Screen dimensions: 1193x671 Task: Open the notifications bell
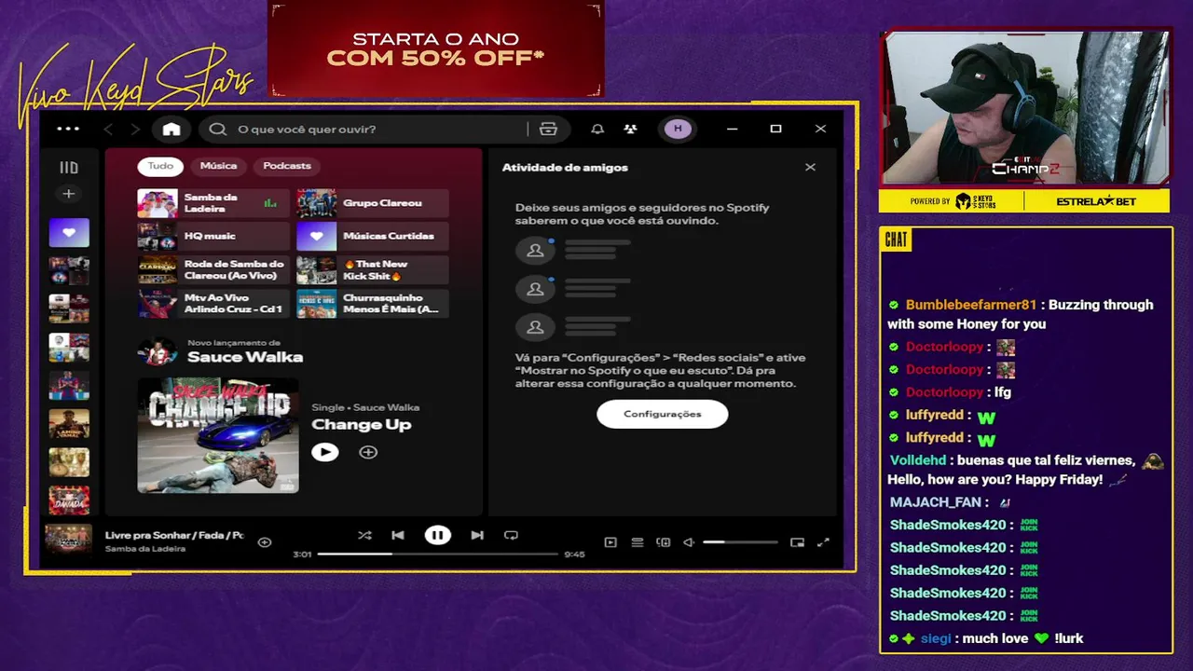tap(597, 130)
